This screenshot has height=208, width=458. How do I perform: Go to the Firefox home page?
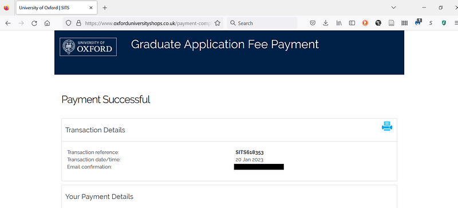pyautogui.click(x=47, y=23)
